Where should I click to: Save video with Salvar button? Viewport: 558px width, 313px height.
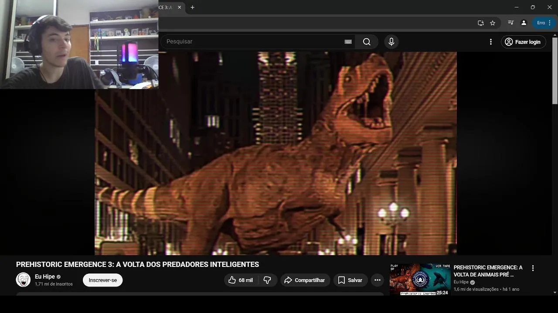(350, 280)
